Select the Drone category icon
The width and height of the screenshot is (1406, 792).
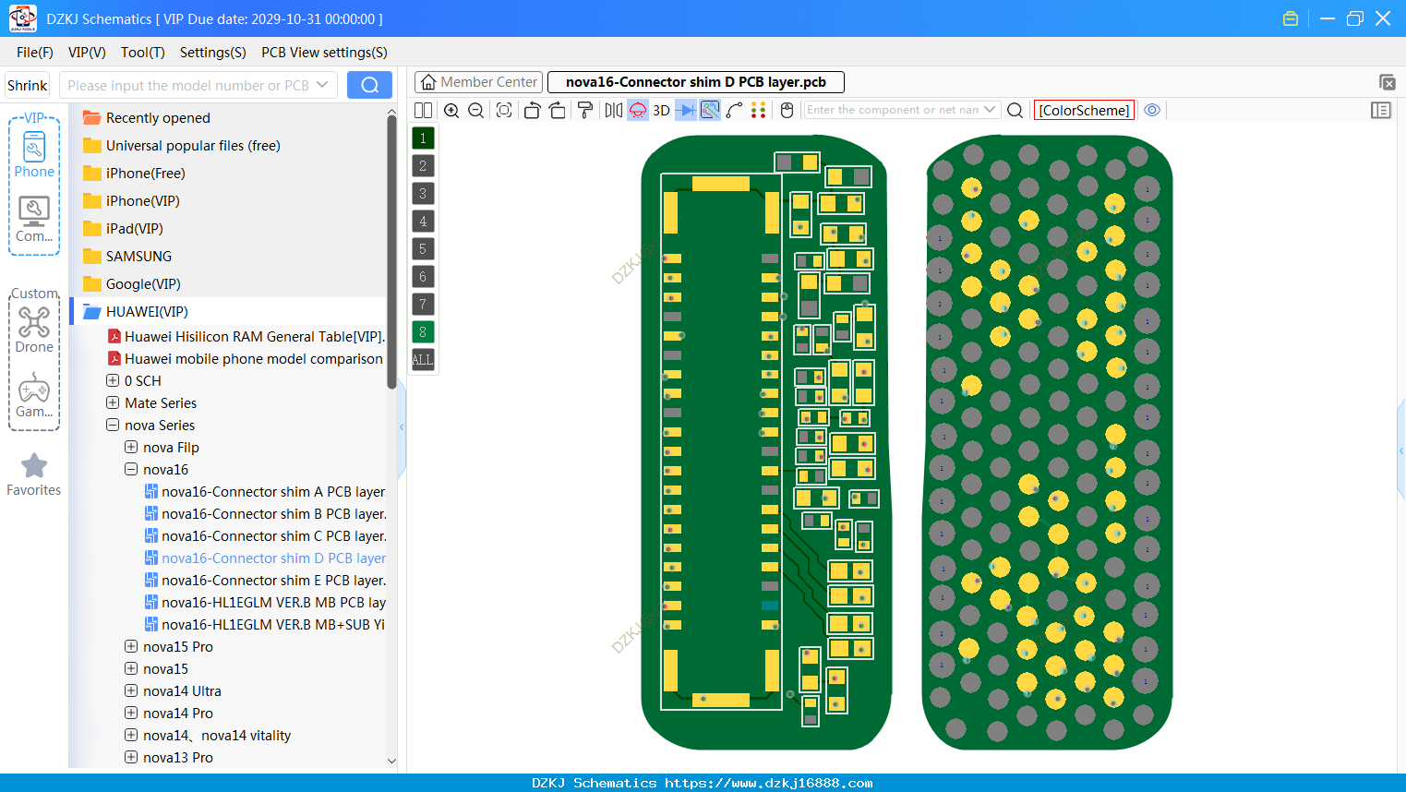[x=34, y=330]
